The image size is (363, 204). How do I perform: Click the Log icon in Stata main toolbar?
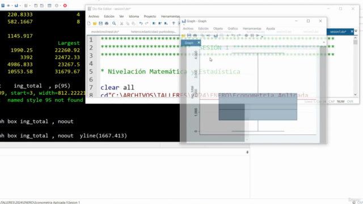point(3,6)
